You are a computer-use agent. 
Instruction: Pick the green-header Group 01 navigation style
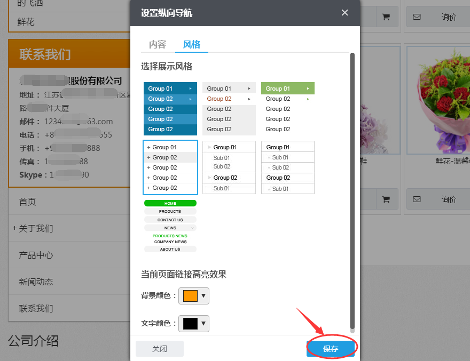[x=287, y=109]
